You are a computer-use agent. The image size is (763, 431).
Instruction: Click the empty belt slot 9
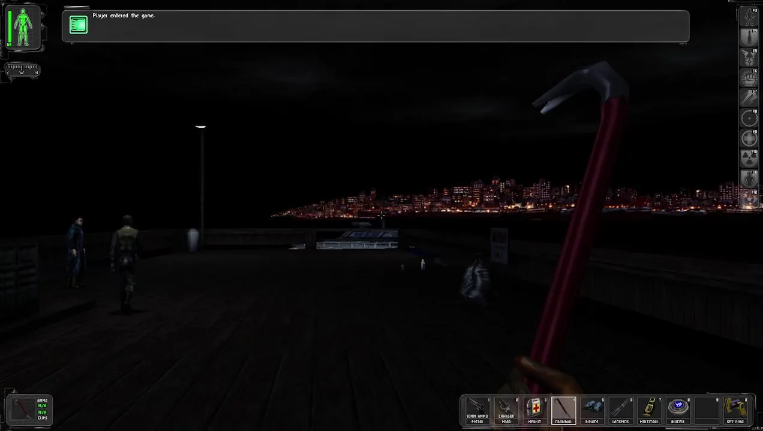(x=707, y=411)
